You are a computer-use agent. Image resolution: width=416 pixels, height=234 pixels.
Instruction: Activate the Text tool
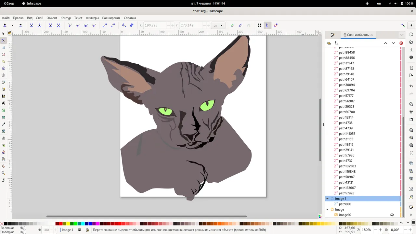[4, 103]
